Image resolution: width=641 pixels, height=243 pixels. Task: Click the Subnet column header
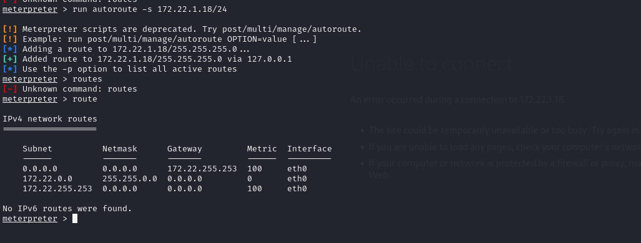coord(37,149)
